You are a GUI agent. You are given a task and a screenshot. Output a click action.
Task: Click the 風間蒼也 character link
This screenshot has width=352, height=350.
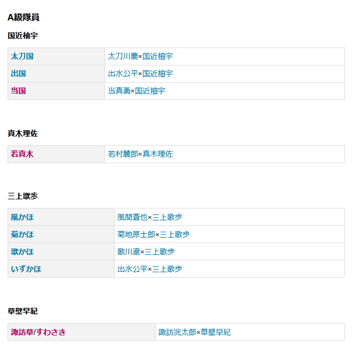pos(132,217)
